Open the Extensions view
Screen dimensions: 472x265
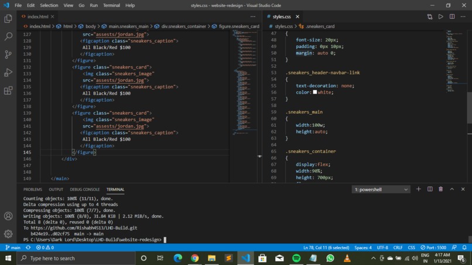pyautogui.click(x=8, y=91)
